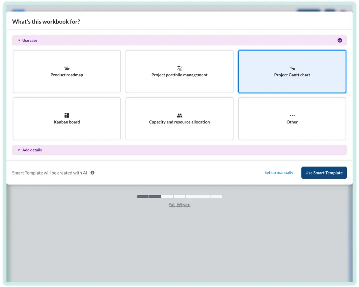Screen dimensions: 359x287
Task: Collapse the Use case section arrow
Action: 19,40
